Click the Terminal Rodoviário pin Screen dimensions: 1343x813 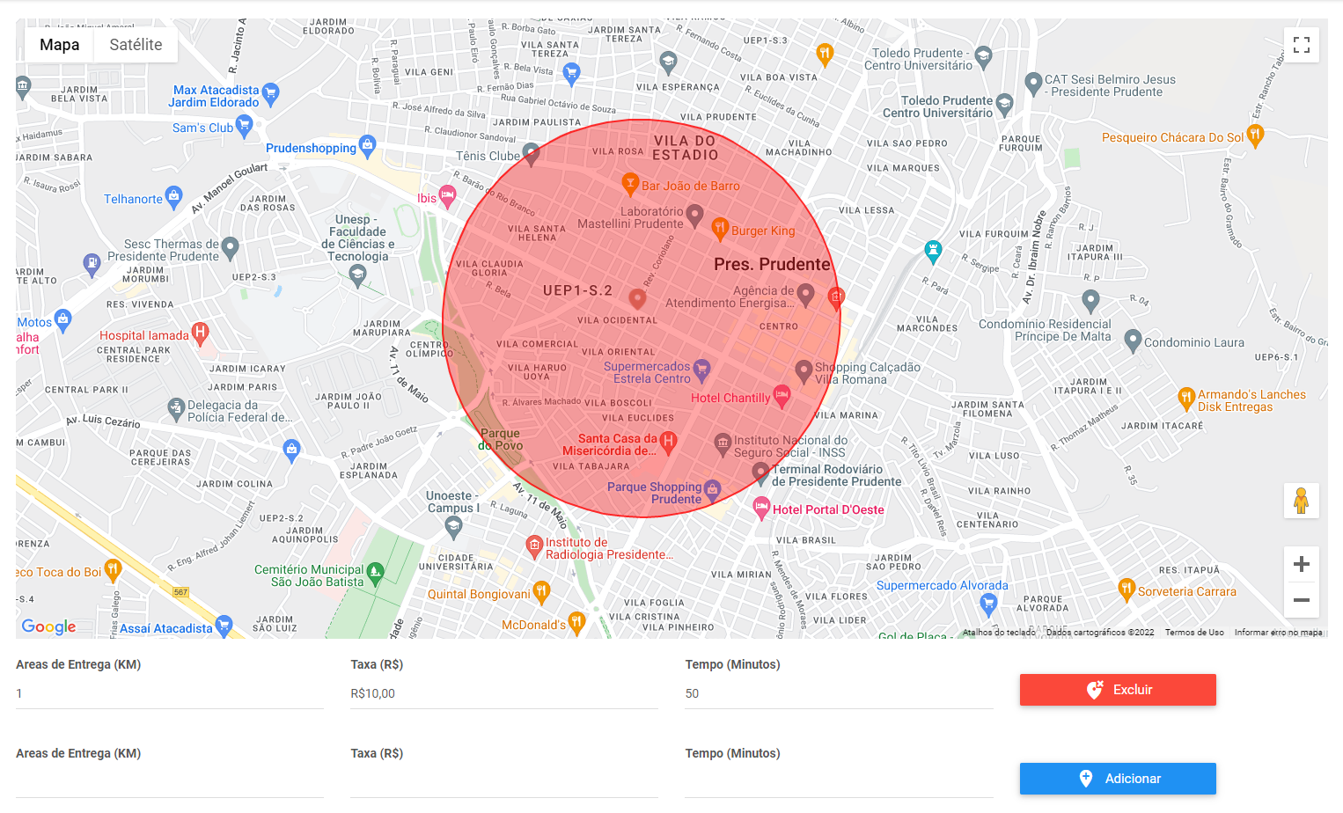pyautogui.click(x=761, y=473)
